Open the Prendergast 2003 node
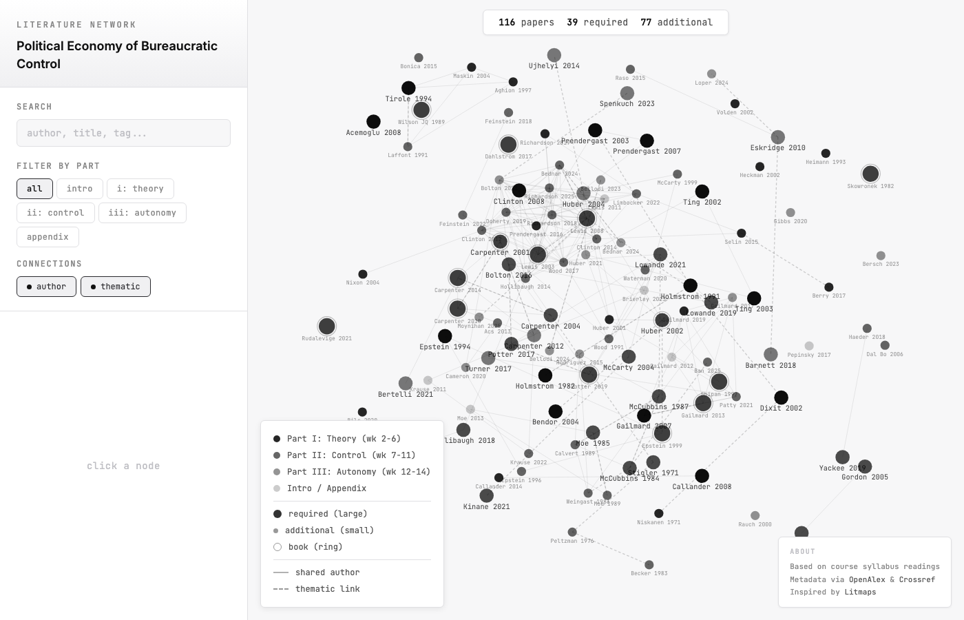 595,130
